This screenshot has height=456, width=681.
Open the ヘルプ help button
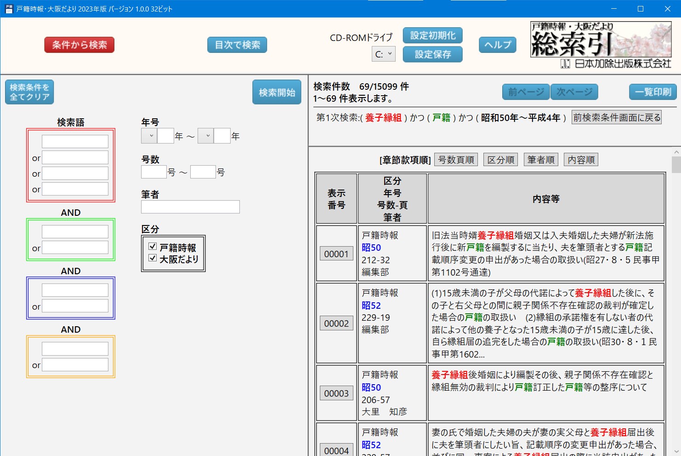pos(498,45)
